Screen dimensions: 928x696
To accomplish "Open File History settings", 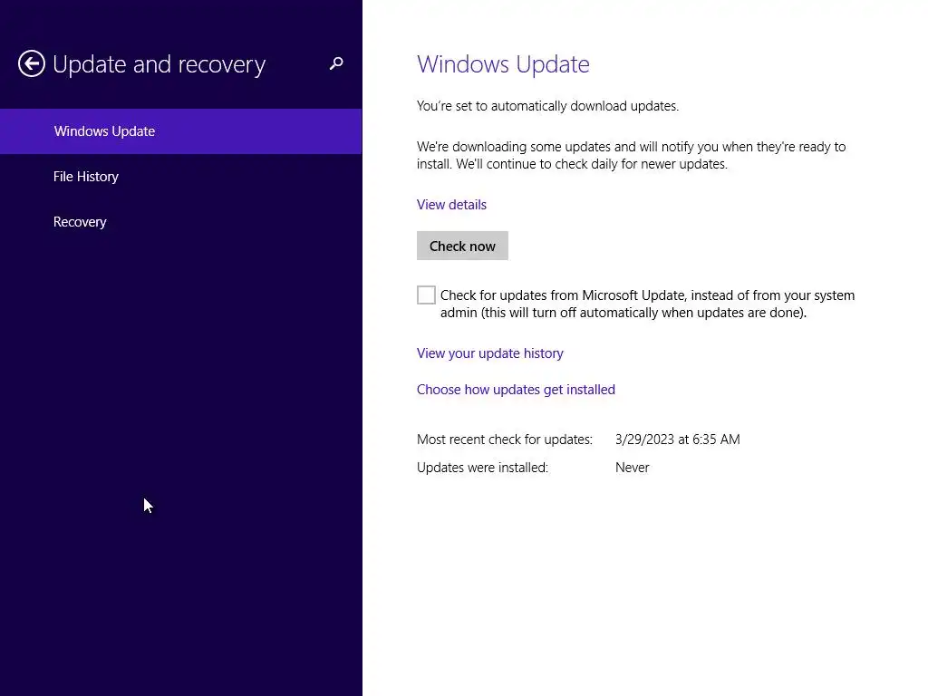I will click(180, 177).
